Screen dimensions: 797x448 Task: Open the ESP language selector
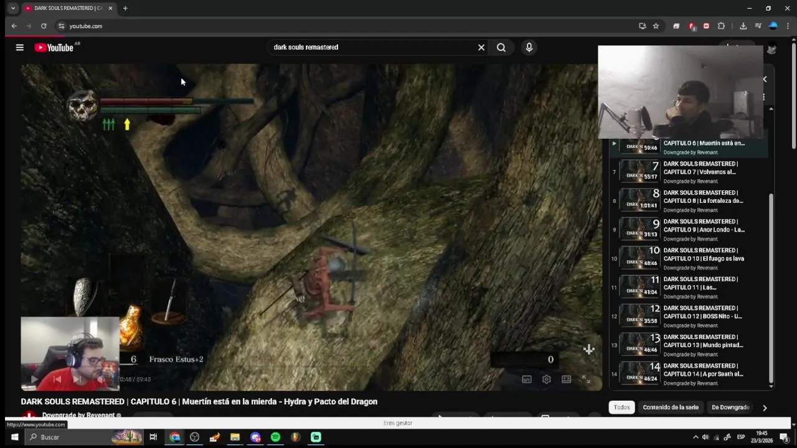[x=741, y=437]
